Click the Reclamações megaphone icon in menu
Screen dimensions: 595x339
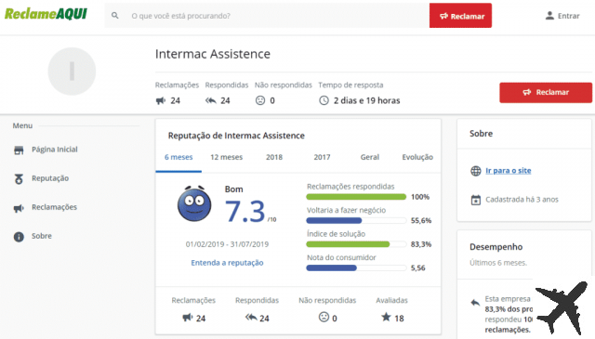pos(19,208)
